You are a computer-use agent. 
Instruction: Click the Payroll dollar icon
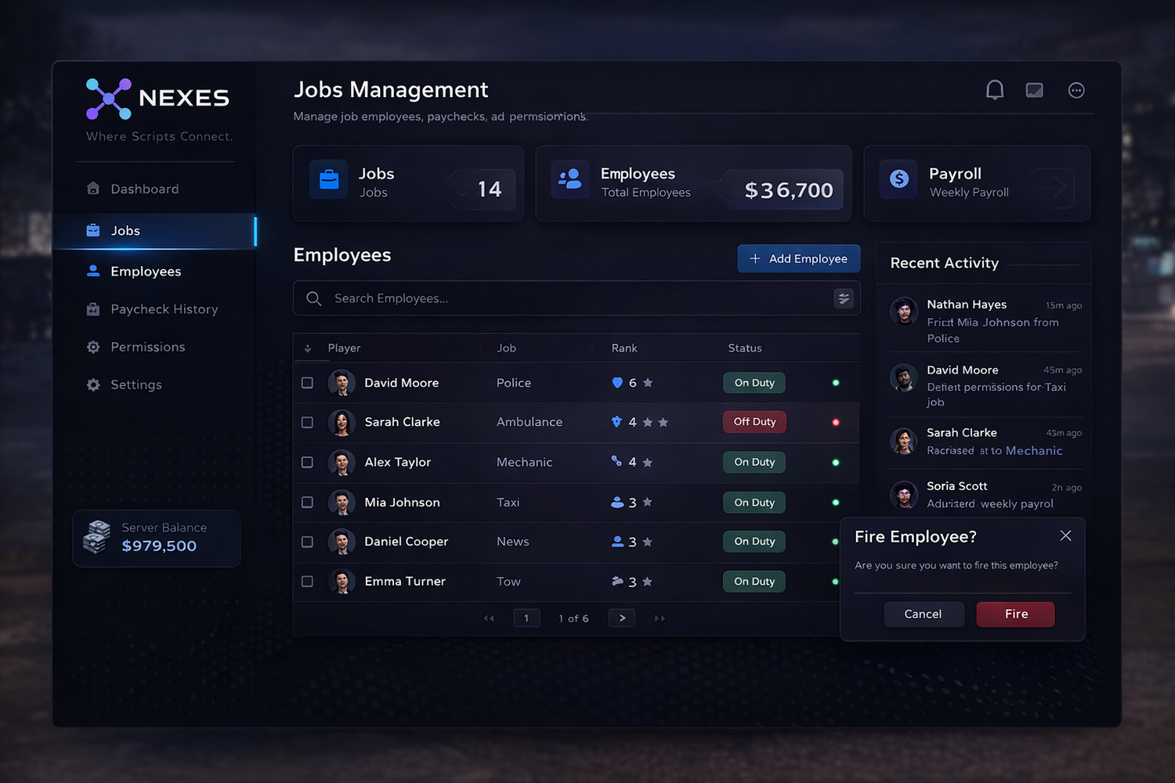click(898, 179)
